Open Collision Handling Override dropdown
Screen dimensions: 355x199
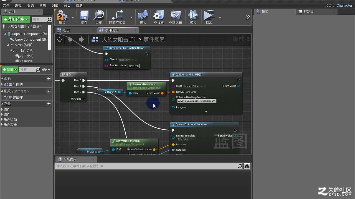coord(197,101)
